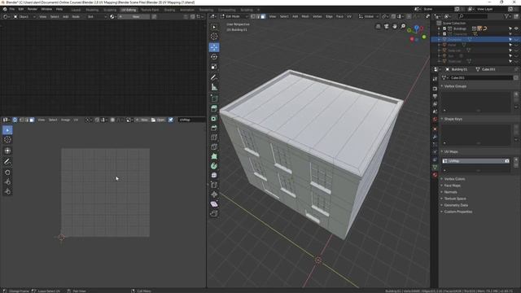Select the Extrude Region tool
The width and height of the screenshot is (521, 293).
(x=214, y=108)
